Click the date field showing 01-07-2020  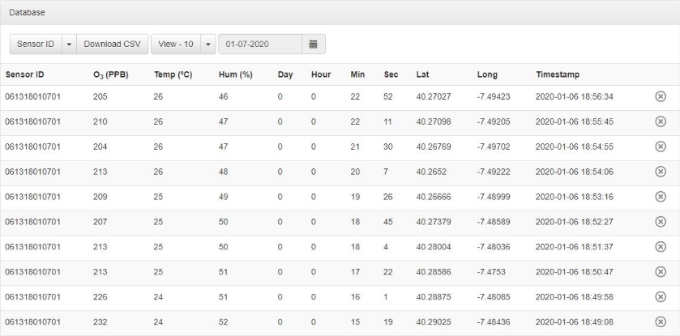click(259, 44)
